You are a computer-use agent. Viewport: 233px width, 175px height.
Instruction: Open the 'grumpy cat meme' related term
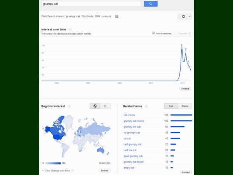coord(134,121)
